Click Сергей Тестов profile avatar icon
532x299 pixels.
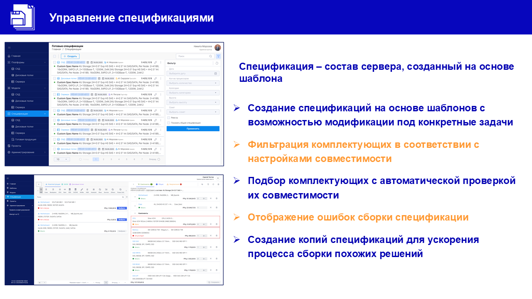click(218, 178)
